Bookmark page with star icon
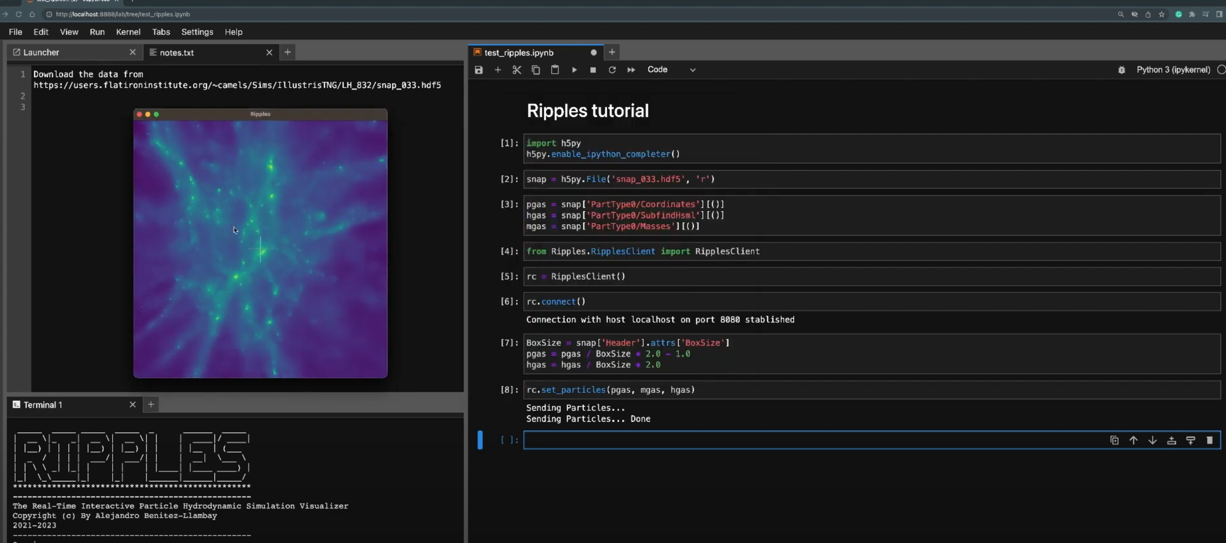The image size is (1226, 543). [1162, 14]
